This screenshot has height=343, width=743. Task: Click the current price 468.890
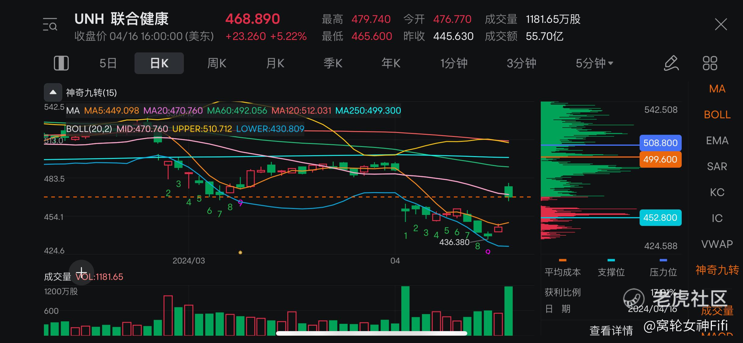253,19
